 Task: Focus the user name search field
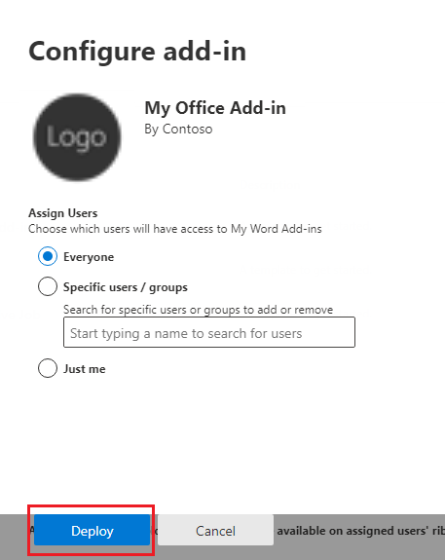point(209,332)
